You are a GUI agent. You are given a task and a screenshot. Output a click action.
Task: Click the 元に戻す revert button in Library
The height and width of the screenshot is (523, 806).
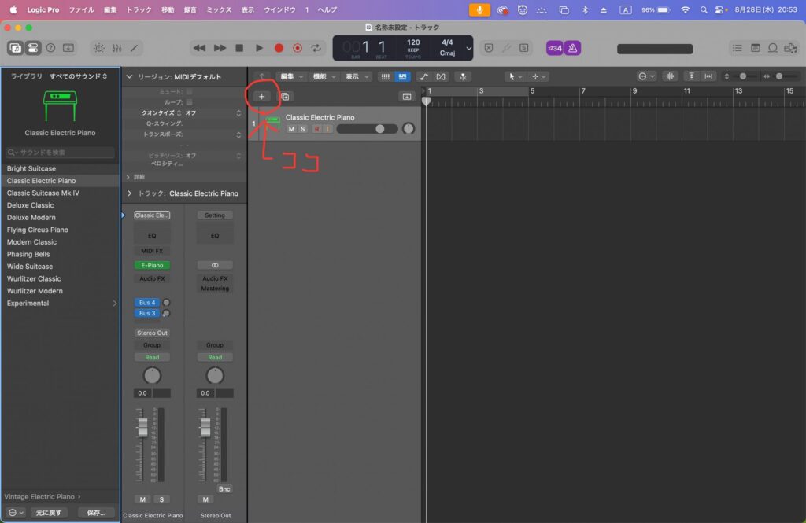click(x=49, y=513)
